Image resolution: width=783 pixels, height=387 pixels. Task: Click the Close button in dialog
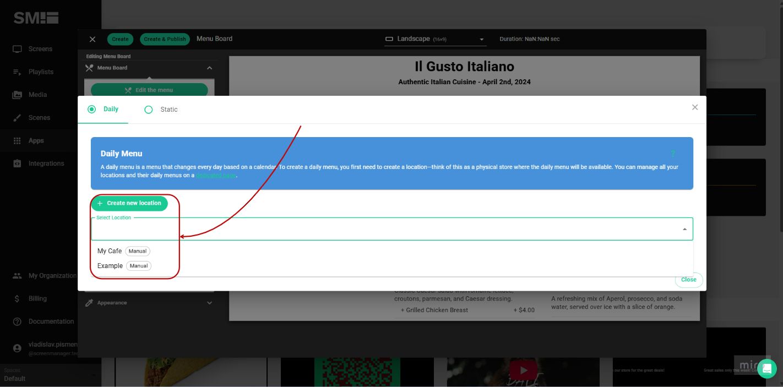tap(689, 280)
